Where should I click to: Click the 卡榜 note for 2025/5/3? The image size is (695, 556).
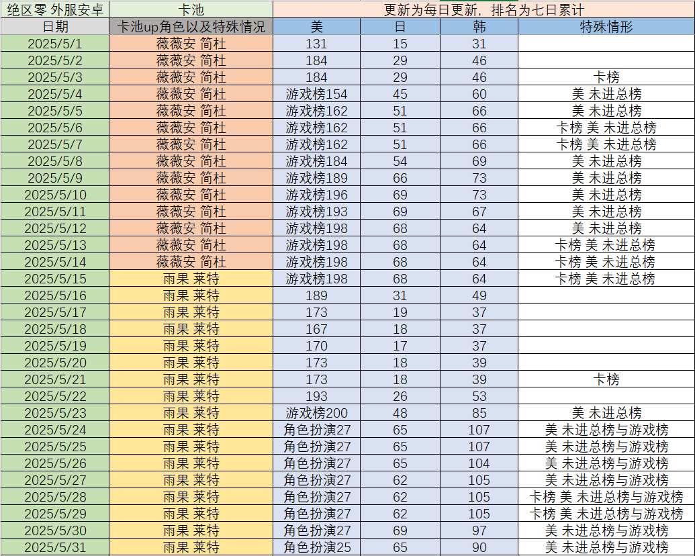point(606,77)
